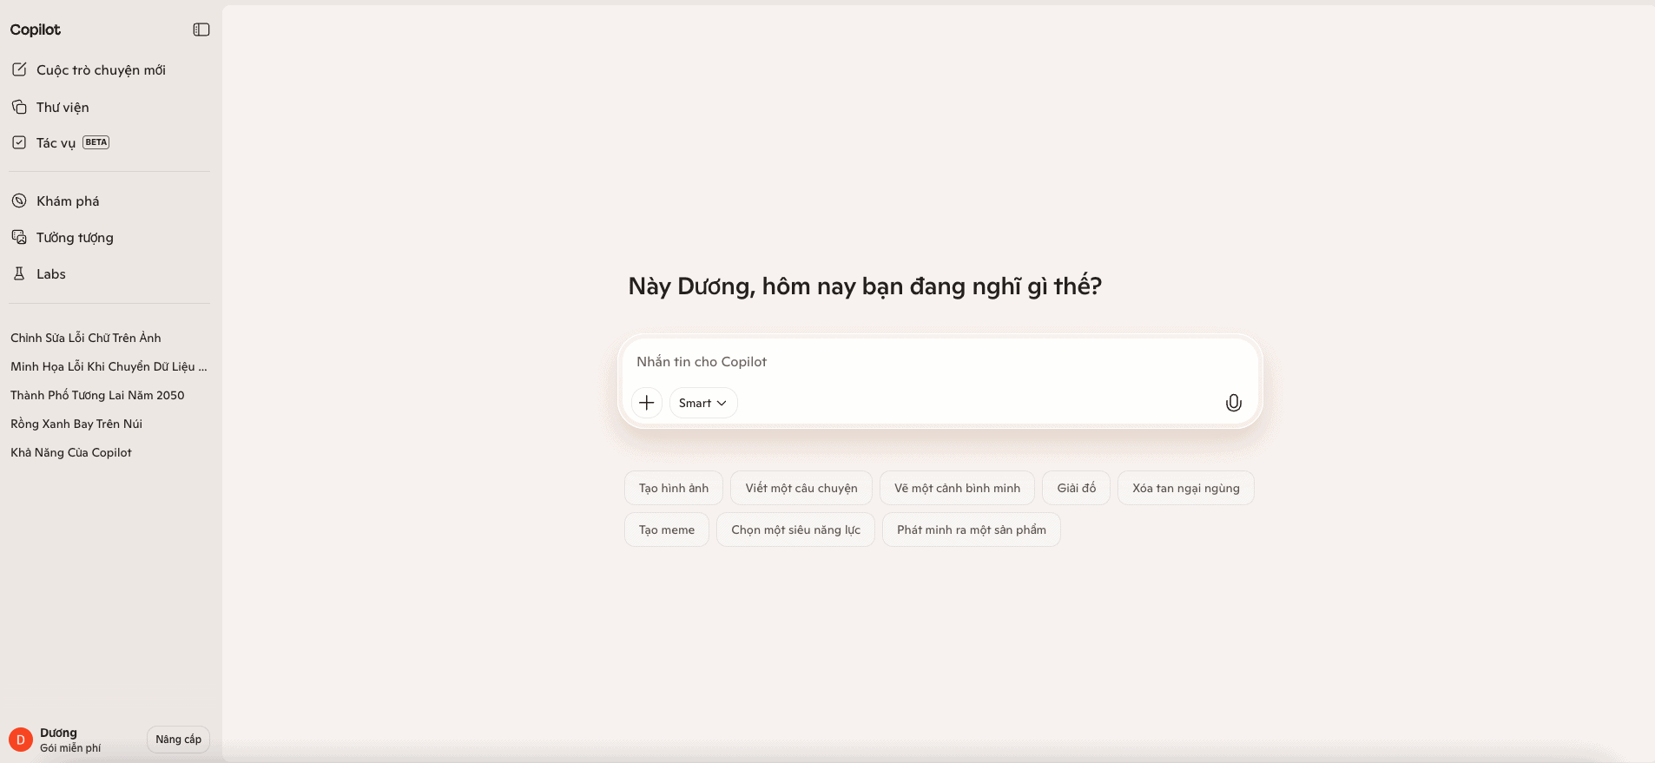Start voice input with microphone icon
The height and width of the screenshot is (763, 1655).
(x=1233, y=403)
